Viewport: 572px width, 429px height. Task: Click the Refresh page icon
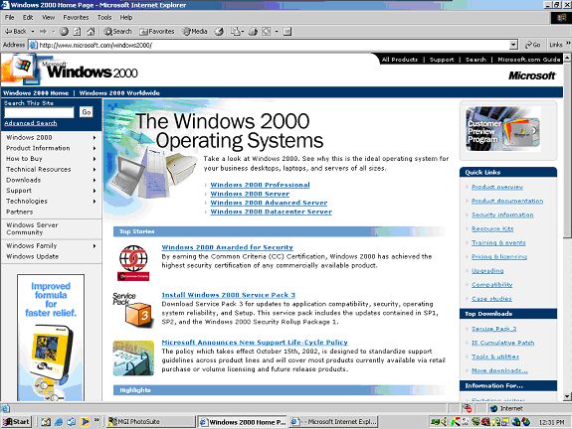77,32
